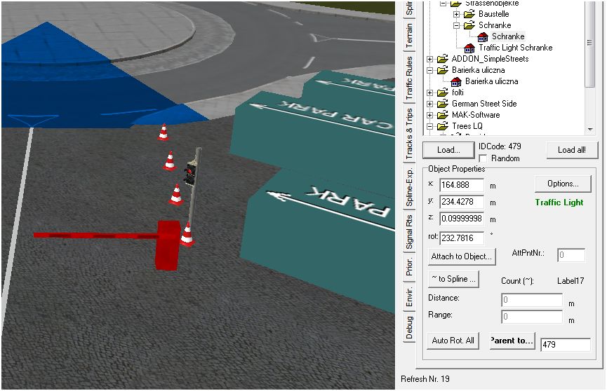The height and width of the screenshot is (391, 607).
Task: Click the Traffic Light Schranke object icon
Action: [470, 48]
